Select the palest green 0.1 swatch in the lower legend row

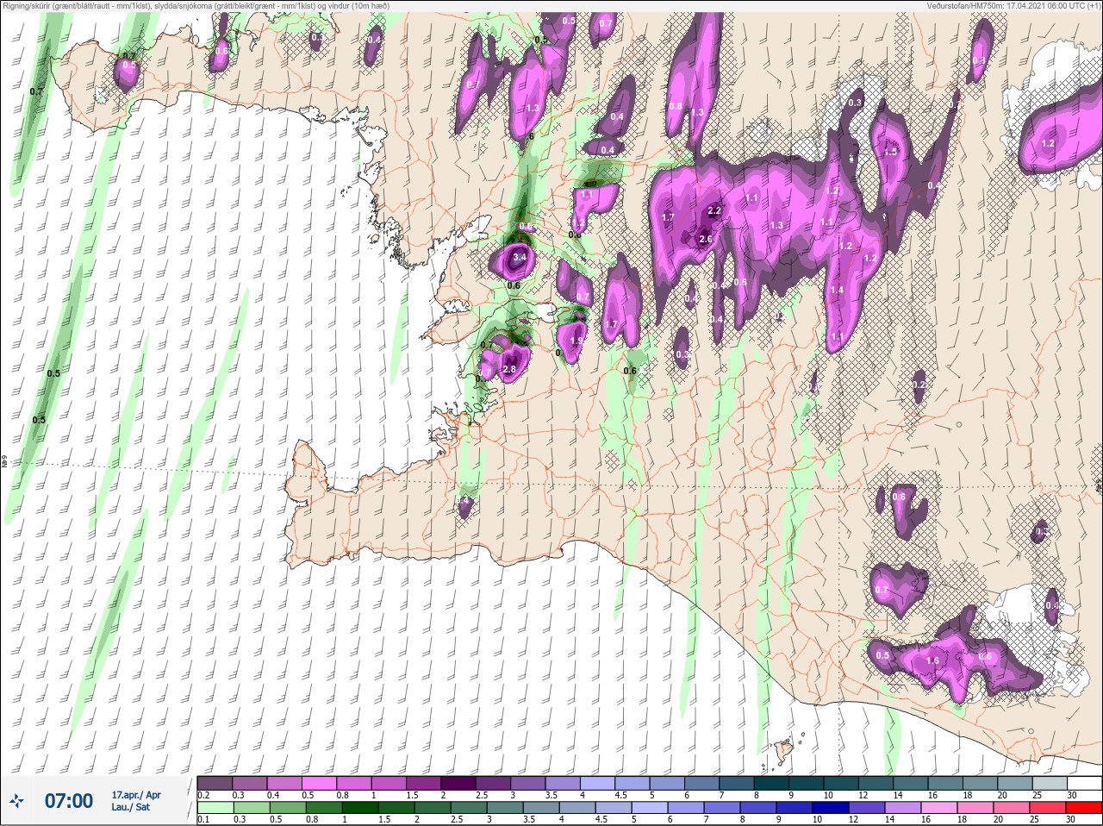[x=215, y=809]
